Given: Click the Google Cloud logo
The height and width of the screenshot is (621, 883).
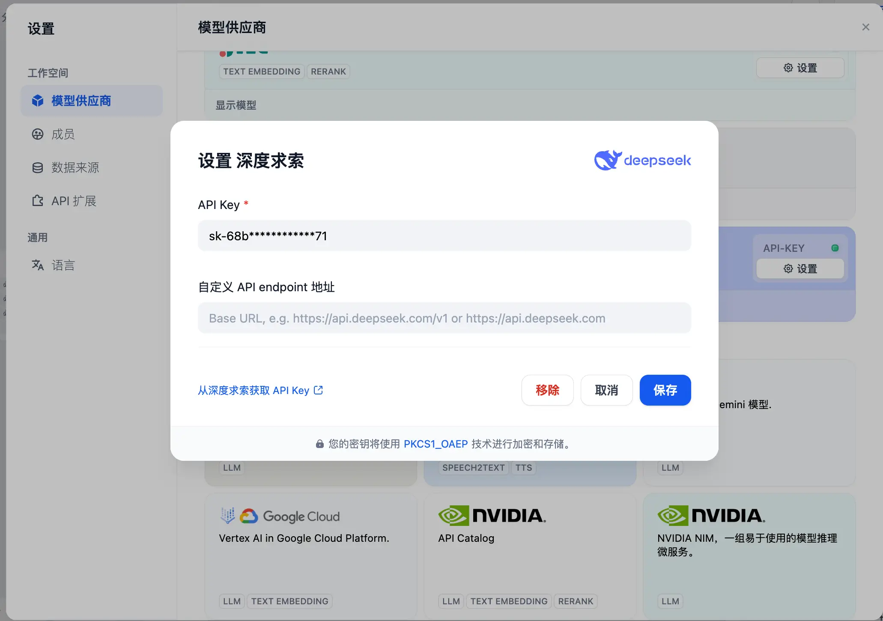Looking at the screenshot, I should click(x=290, y=516).
